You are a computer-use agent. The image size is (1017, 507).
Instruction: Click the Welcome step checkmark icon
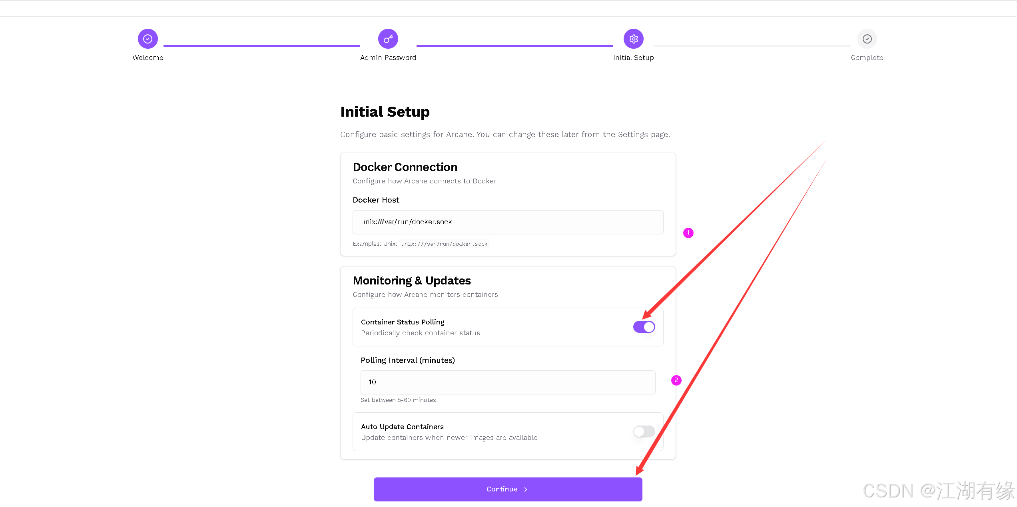click(148, 39)
